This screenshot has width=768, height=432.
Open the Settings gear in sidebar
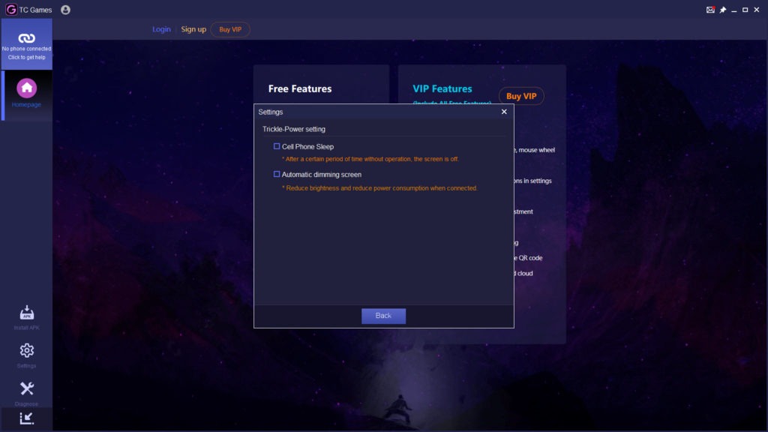[x=26, y=350]
